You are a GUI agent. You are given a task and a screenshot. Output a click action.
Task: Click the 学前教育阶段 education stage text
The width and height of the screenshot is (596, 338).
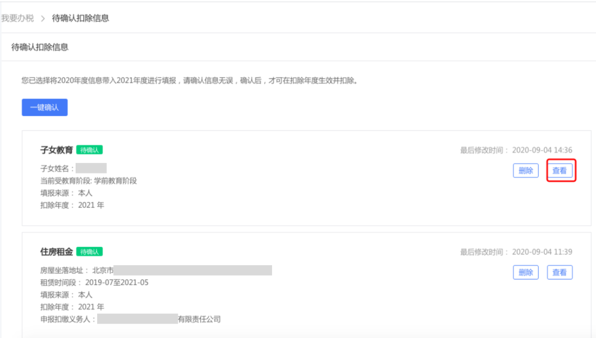click(115, 181)
